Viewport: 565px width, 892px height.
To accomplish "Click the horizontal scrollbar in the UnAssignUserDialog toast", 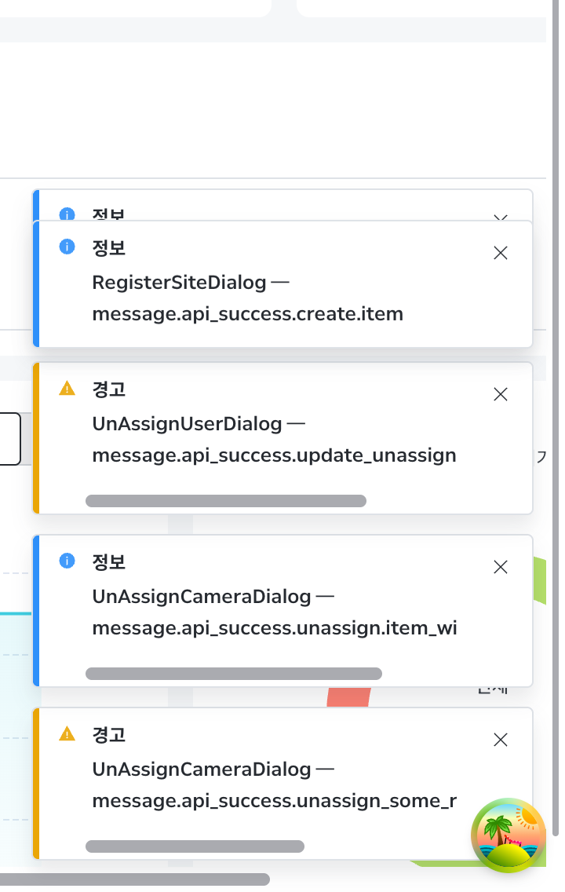I will pyautogui.click(x=226, y=501).
